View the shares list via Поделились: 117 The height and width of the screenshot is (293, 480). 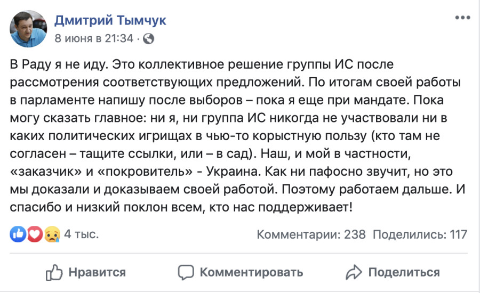tap(420, 234)
